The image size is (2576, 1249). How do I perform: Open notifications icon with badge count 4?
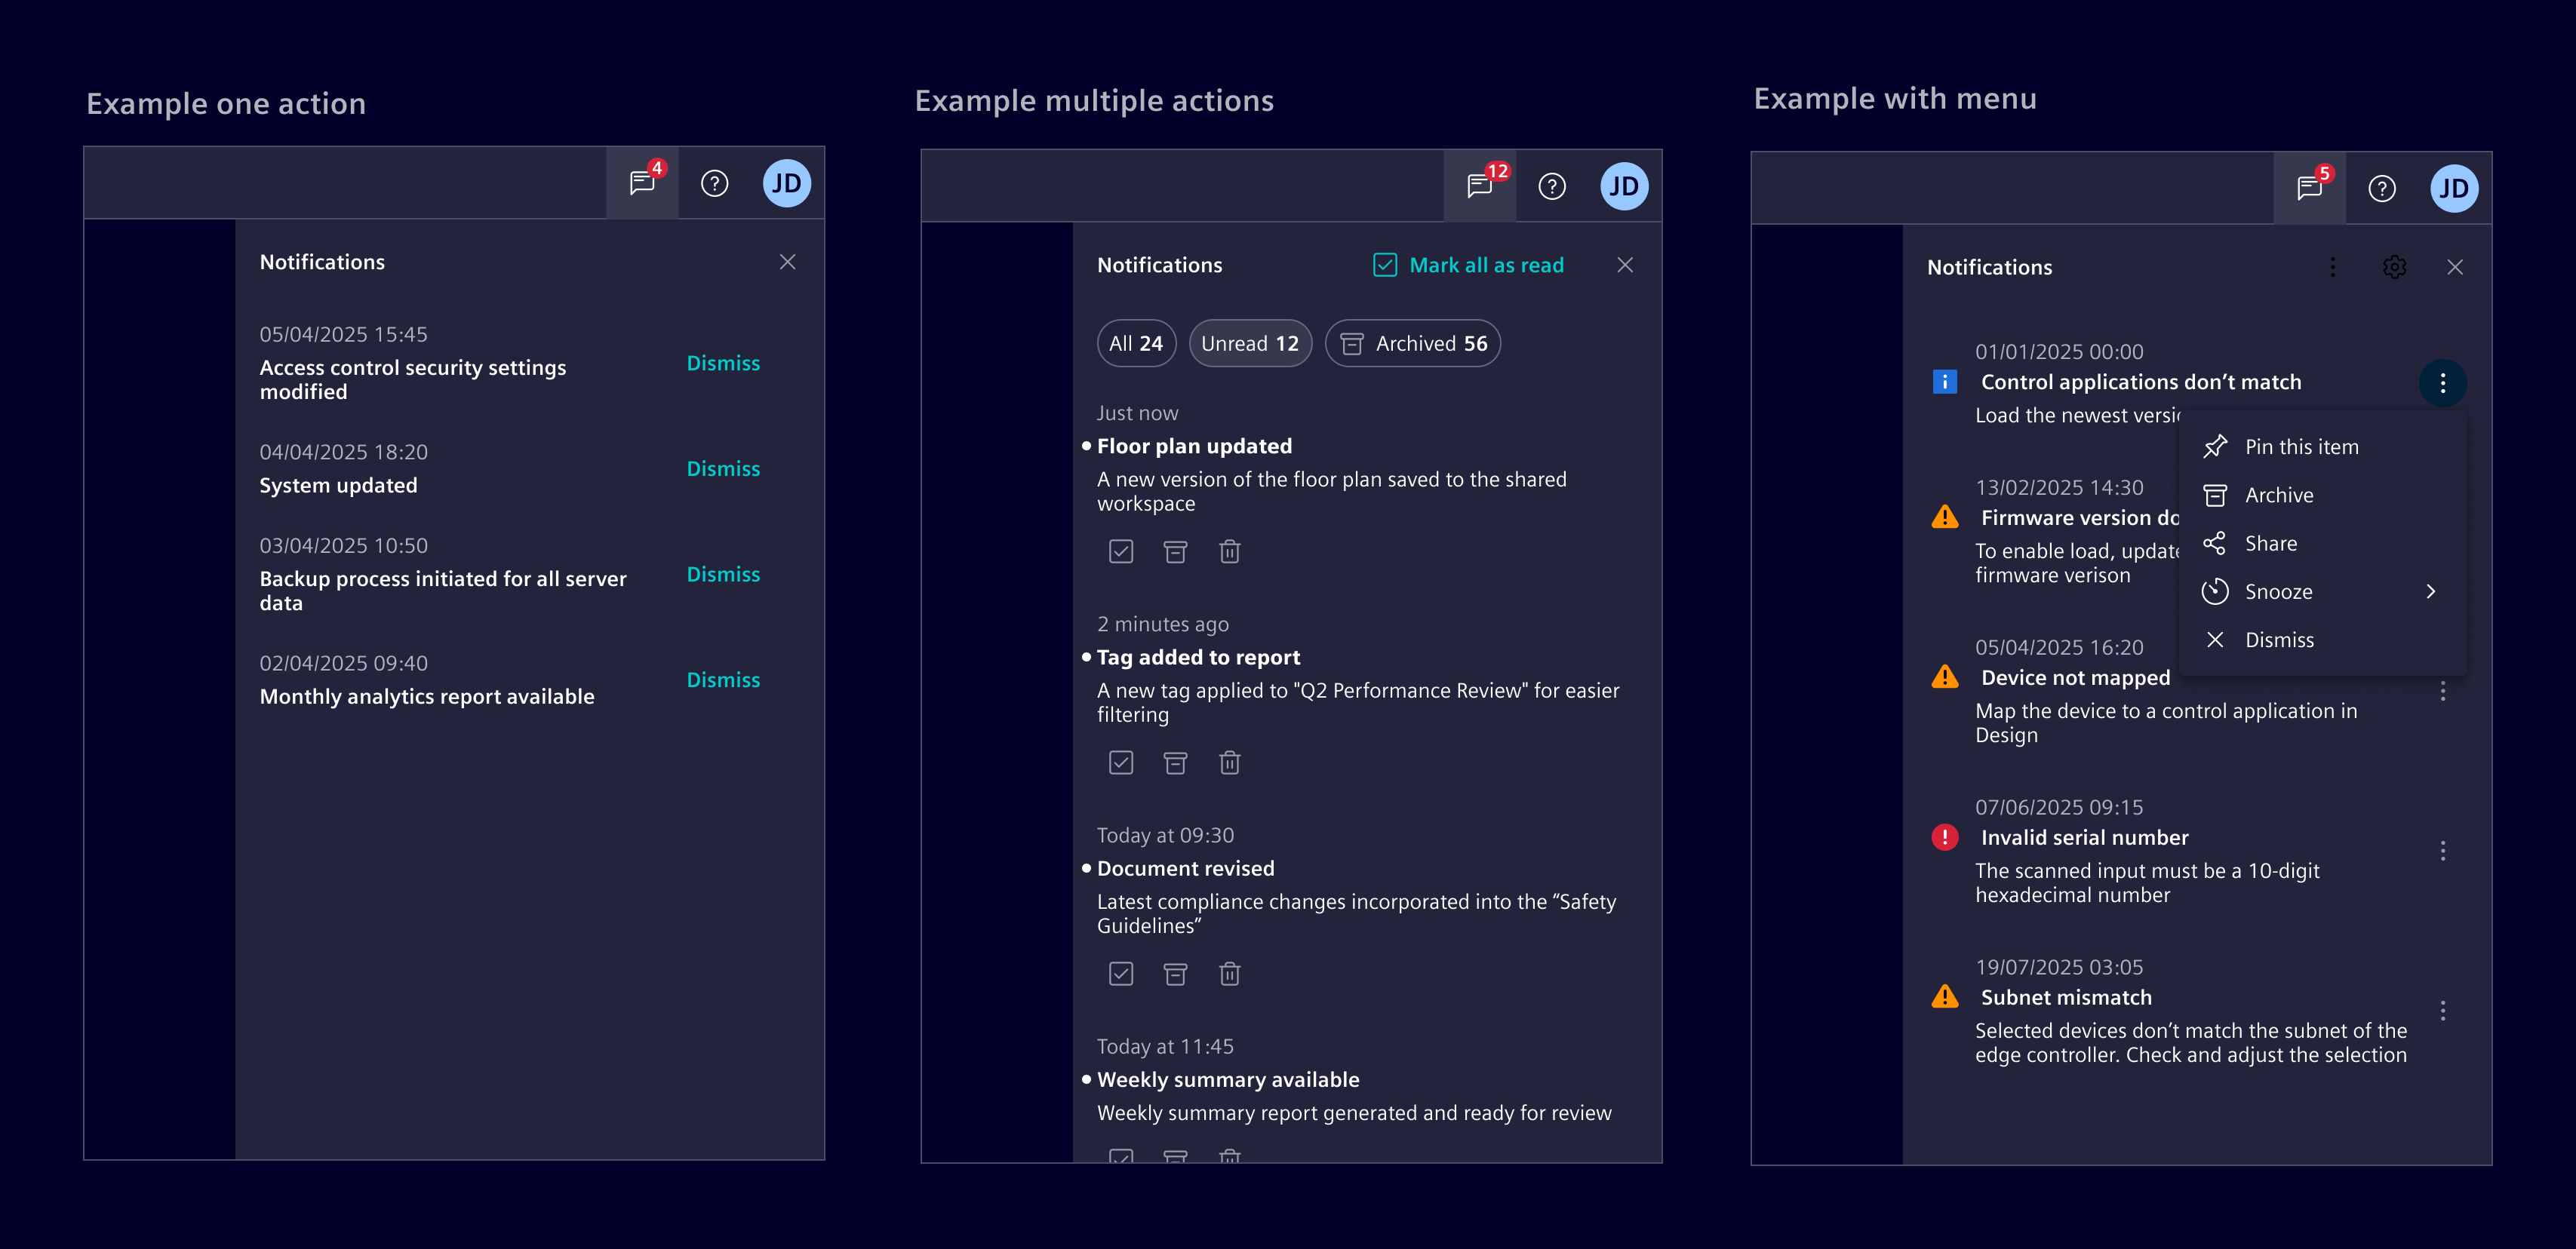(x=641, y=183)
